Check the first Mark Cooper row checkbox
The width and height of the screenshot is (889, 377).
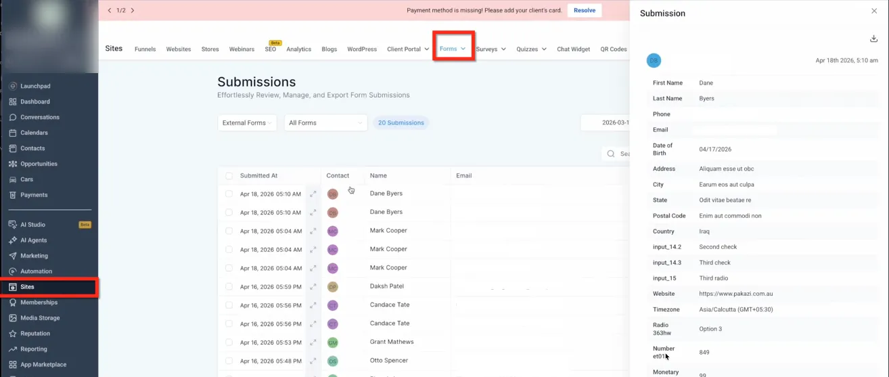229,231
